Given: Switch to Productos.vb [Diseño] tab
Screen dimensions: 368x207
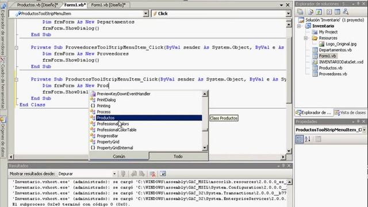Looking at the screenshot, I should coord(37,5).
